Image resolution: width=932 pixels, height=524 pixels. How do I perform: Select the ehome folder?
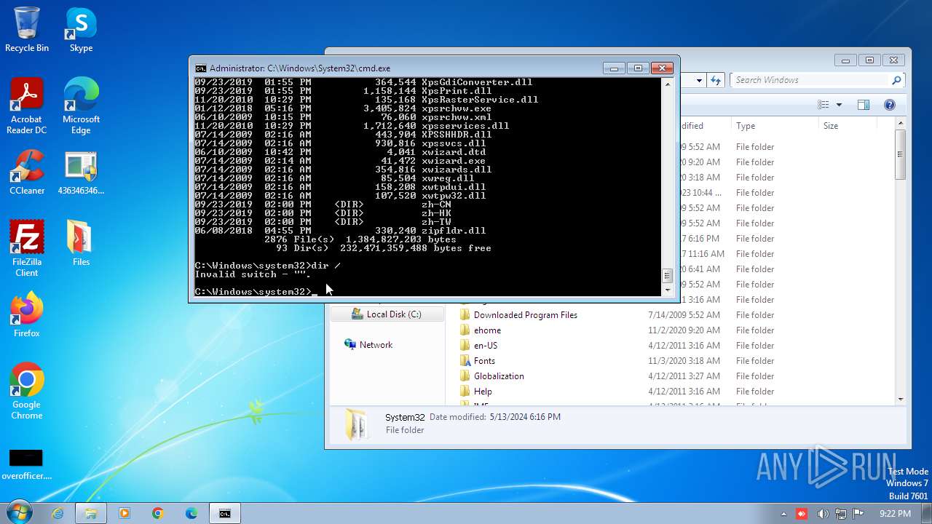[481, 330]
